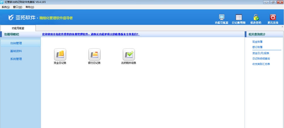This screenshot has width=284, height=128.
Task: Open the 帮助(H) menu
Action: pyautogui.click(x=30, y=7)
